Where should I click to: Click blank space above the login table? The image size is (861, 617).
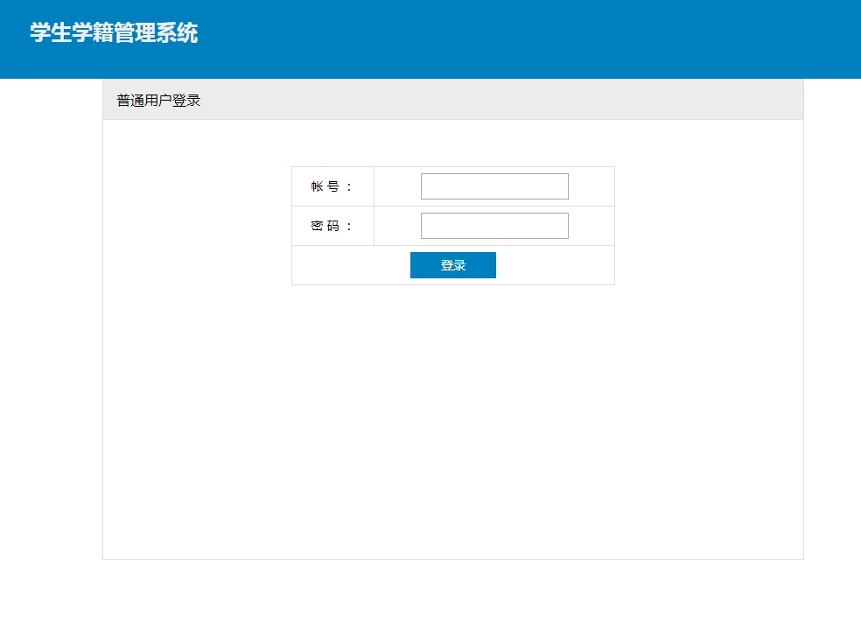point(453,143)
